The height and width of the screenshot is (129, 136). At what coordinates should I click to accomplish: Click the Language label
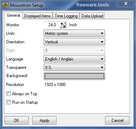coord(15,59)
